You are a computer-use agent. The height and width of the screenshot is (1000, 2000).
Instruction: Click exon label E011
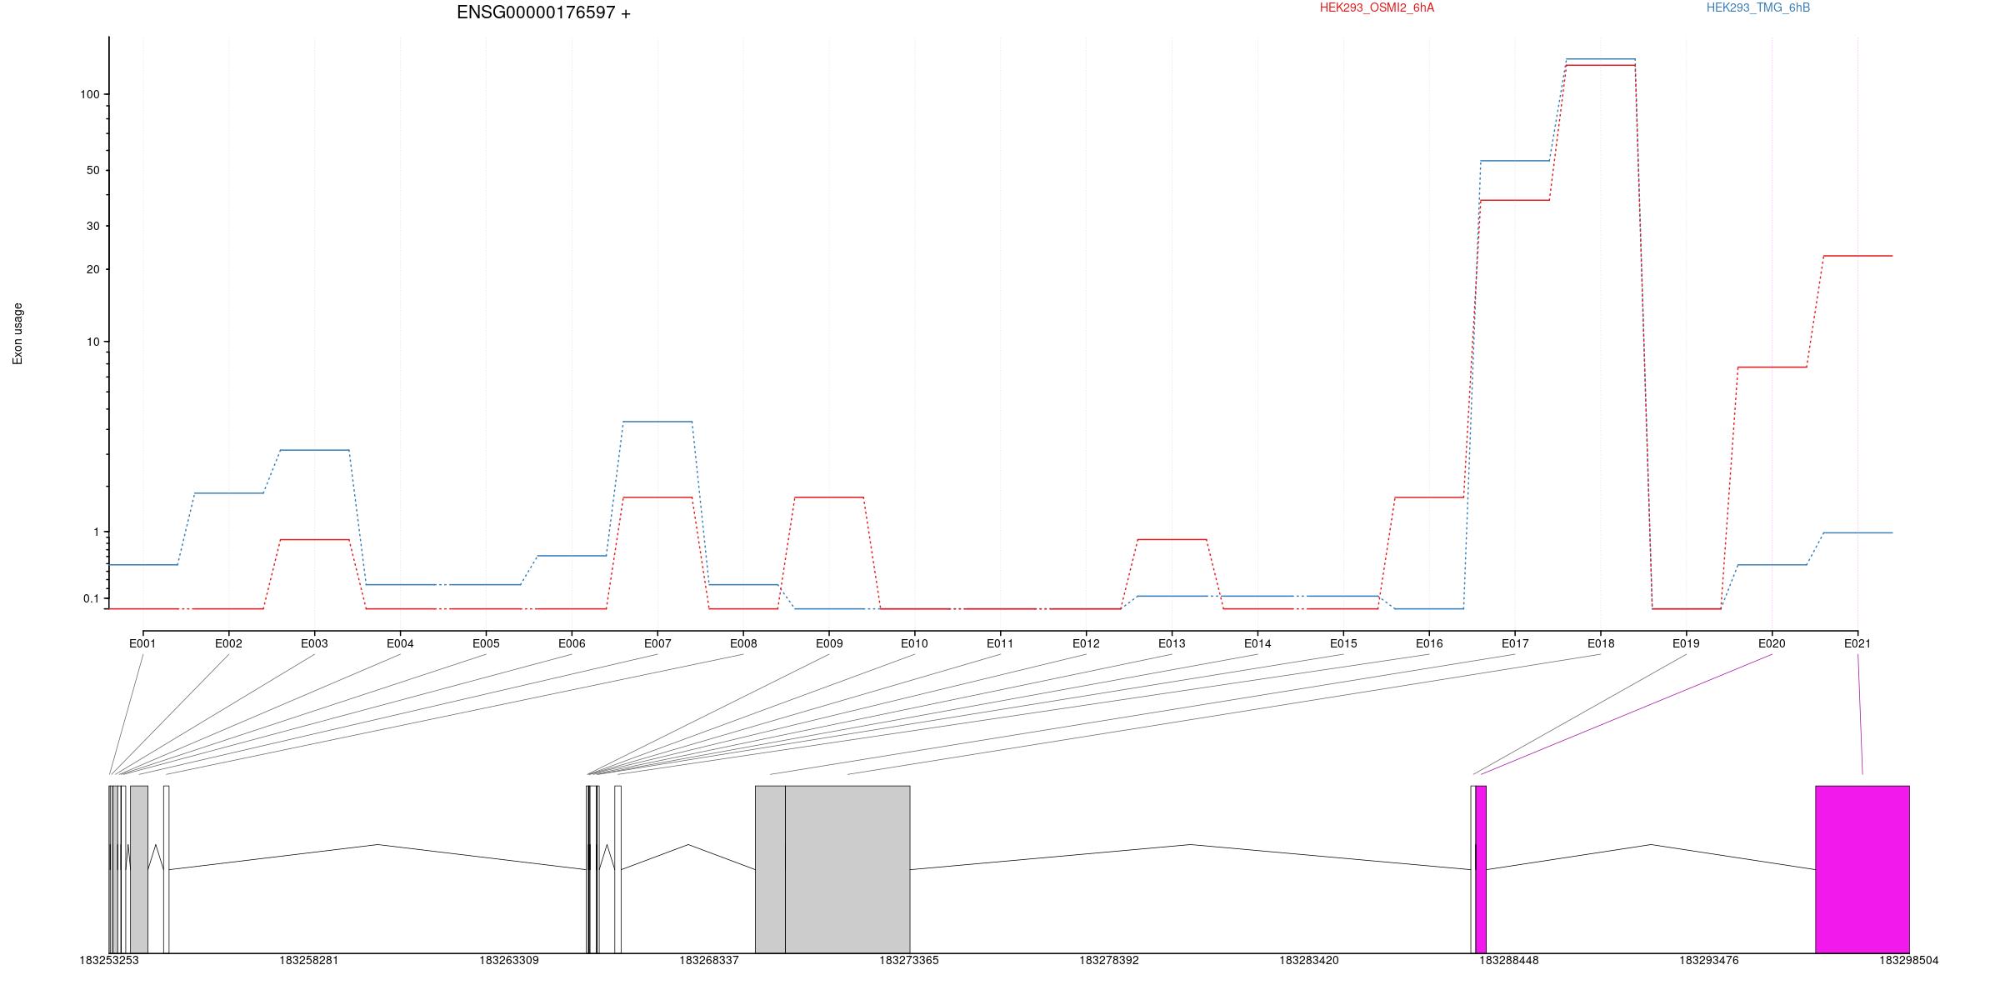[x=1000, y=643]
